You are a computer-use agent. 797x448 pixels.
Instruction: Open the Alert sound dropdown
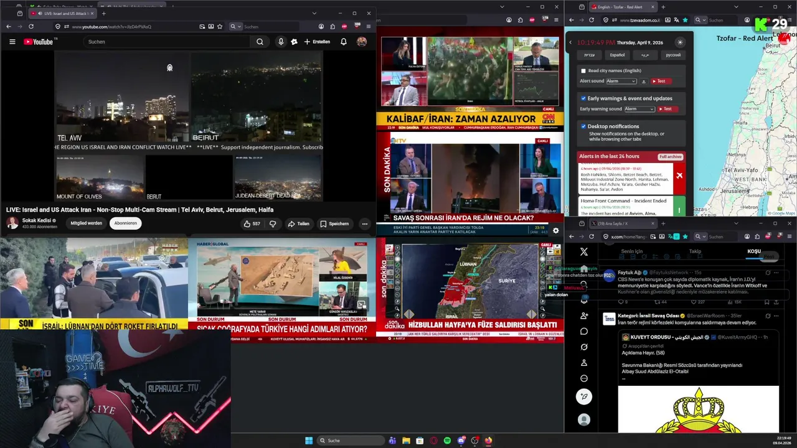tap(621, 82)
